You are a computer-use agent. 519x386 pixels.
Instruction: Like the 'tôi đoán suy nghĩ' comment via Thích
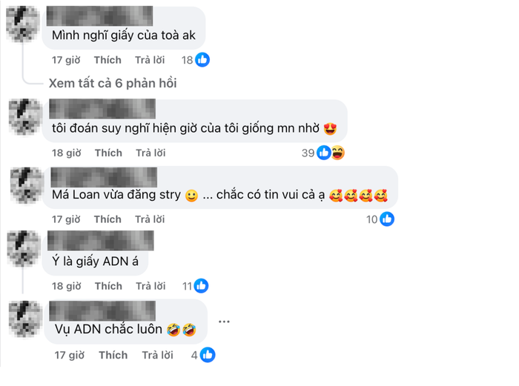click(x=108, y=153)
